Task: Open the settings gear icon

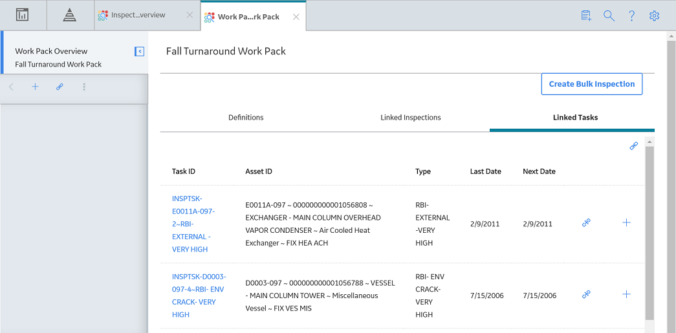Action: 654,16
